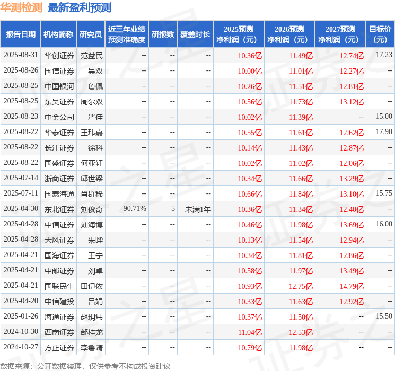Click the 2027预测净利润 column header
Screen dimensions: 395x371
click(340, 34)
